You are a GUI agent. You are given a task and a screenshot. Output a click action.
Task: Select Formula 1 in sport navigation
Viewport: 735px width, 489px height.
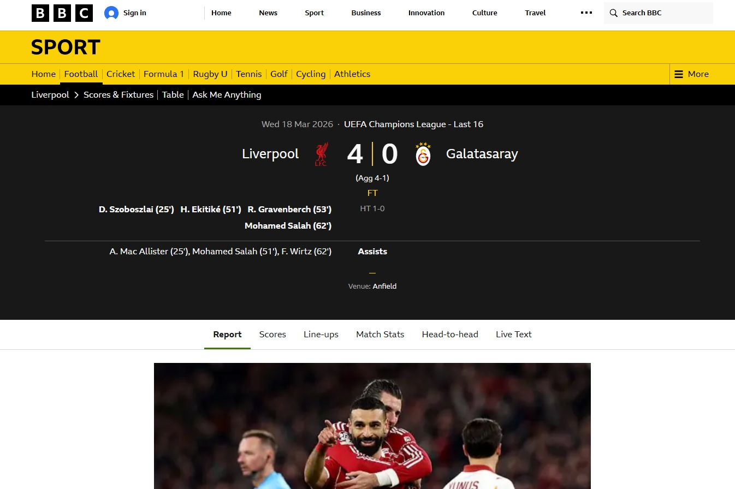(164, 74)
